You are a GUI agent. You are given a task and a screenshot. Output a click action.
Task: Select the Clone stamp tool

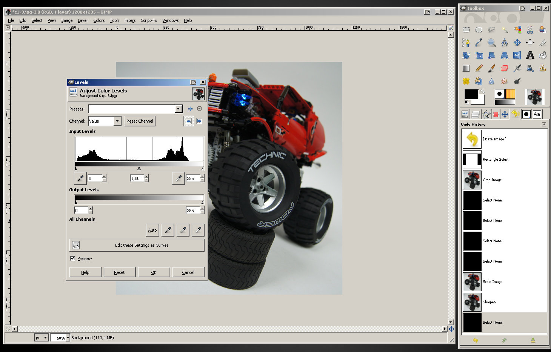[x=543, y=68]
